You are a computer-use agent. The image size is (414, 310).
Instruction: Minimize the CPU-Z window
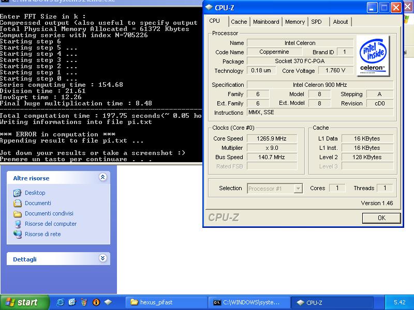click(372, 8)
